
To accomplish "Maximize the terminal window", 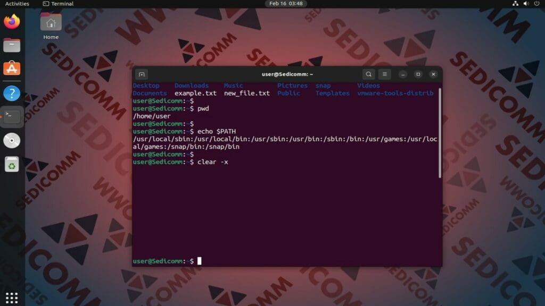I will (418, 74).
